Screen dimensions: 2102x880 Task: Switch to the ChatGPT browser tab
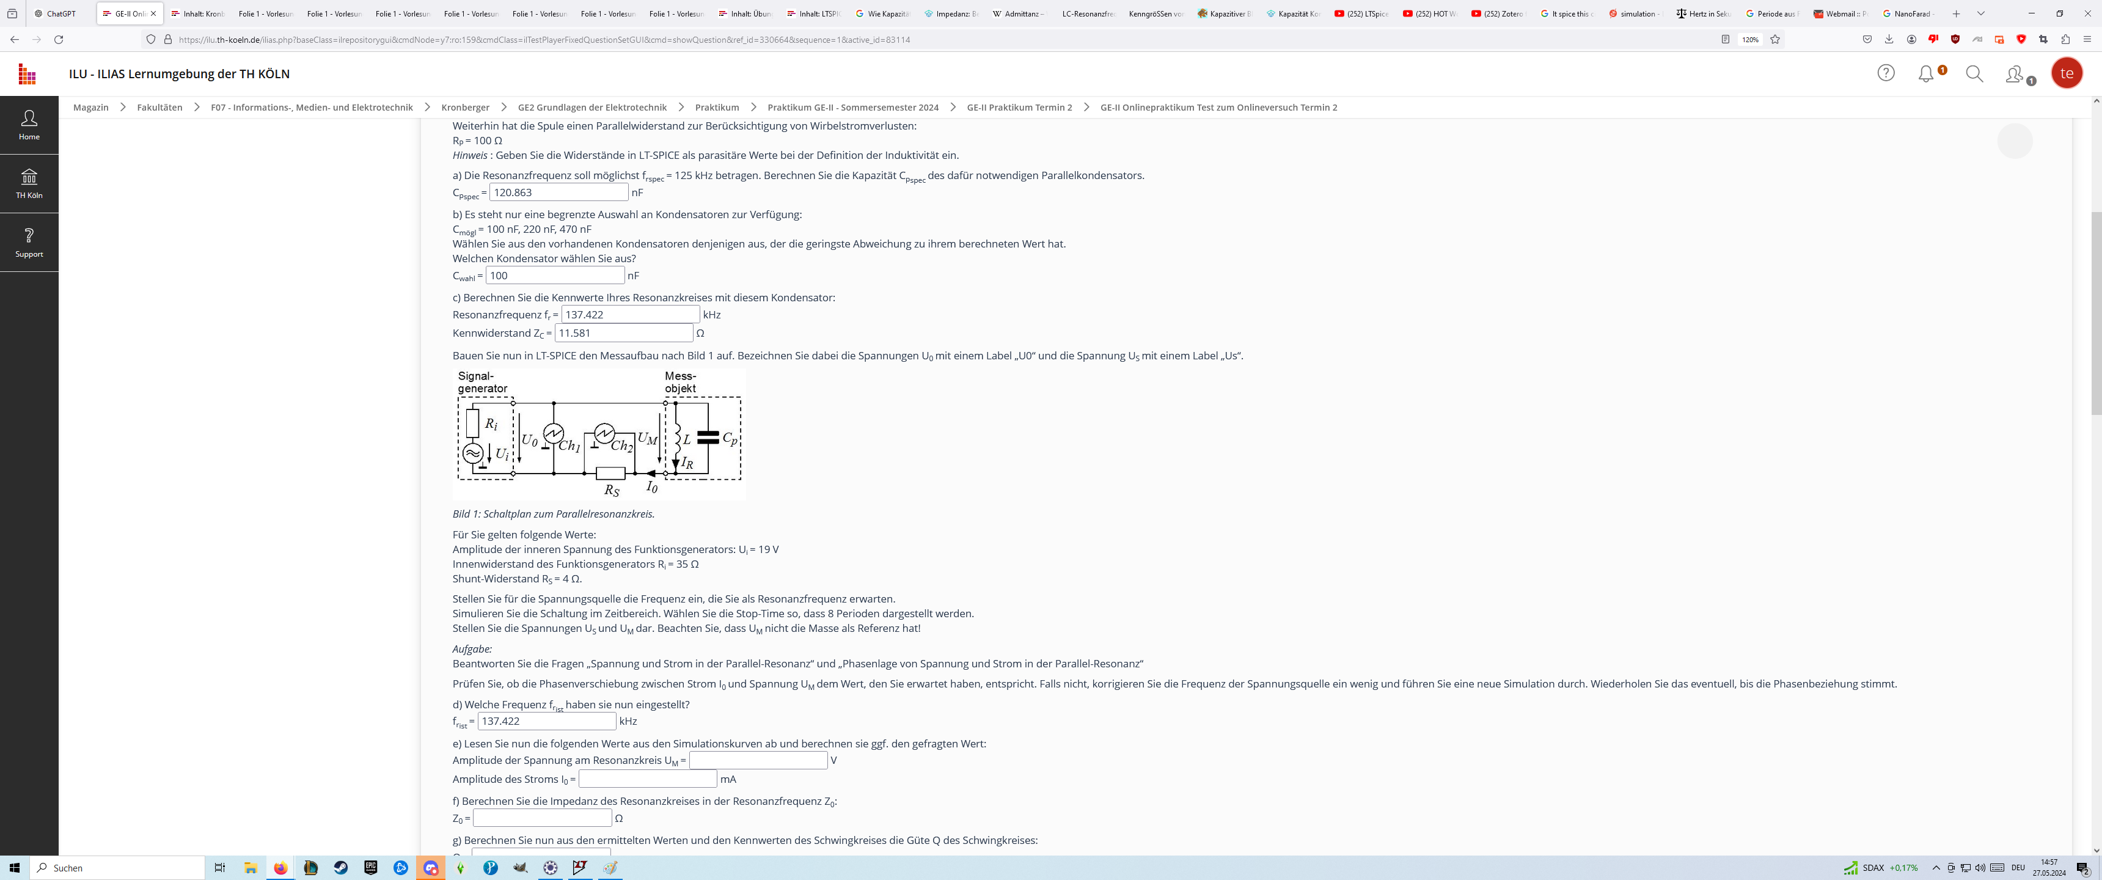point(61,14)
